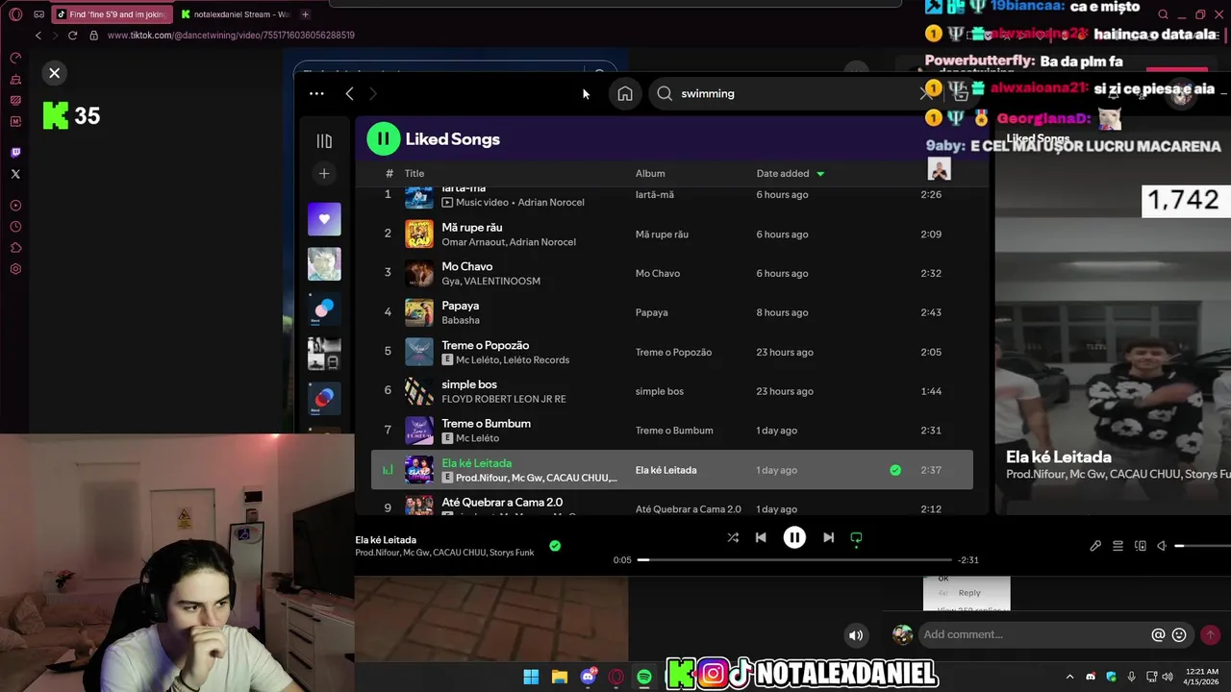Seek using the track progress bar
The width and height of the screenshot is (1231, 692).
click(794, 559)
